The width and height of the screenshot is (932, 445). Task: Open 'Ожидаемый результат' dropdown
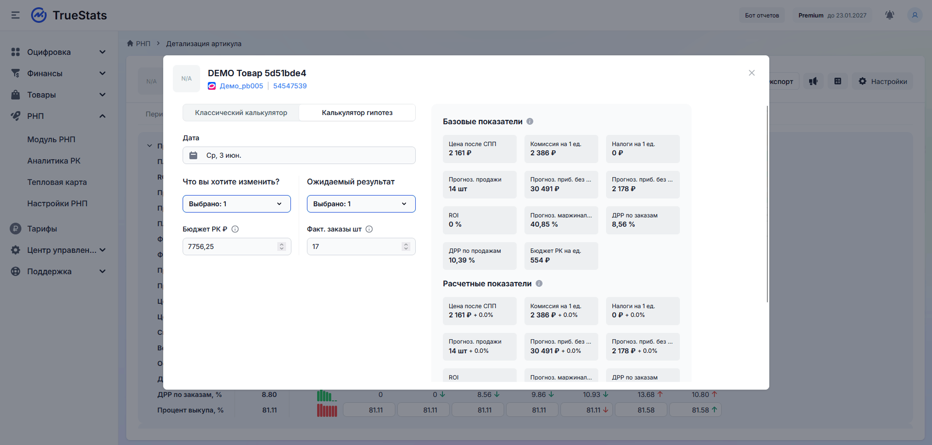pos(361,204)
